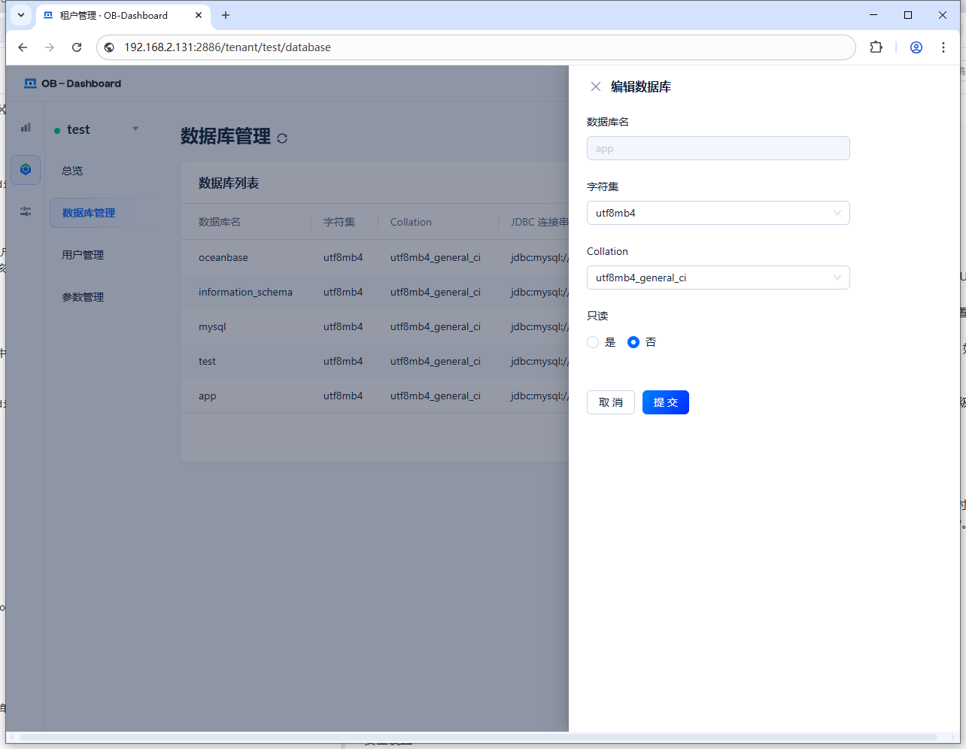Open the browser extensions puzzle icon

(x=876, y=47)
